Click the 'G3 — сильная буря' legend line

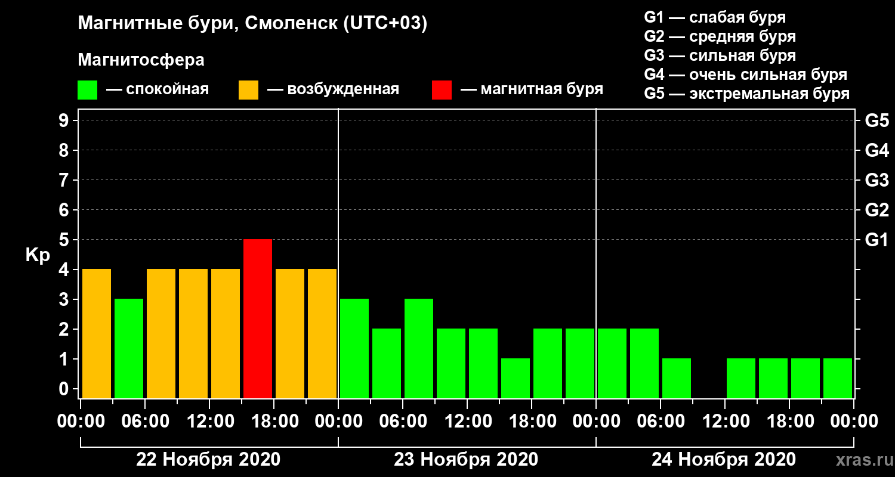(x=720, y=55)
